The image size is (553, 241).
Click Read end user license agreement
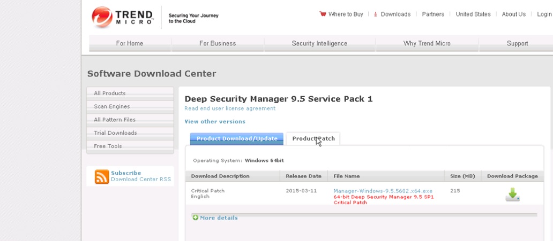click(230, 108)
